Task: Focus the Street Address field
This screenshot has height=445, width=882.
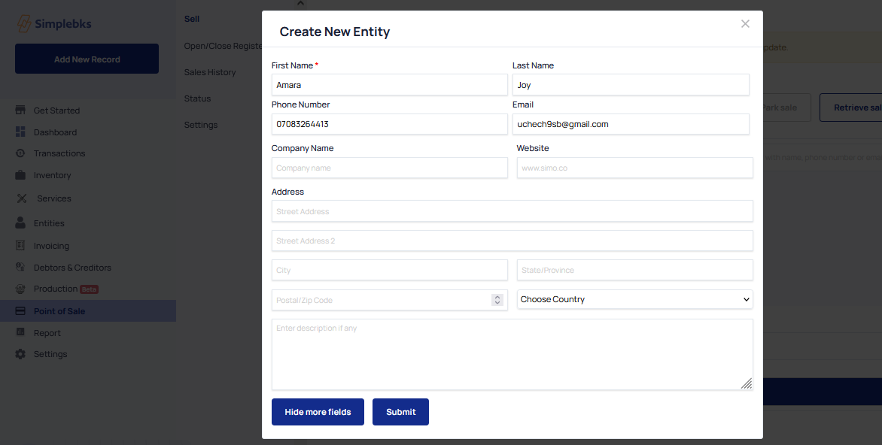Action: [x=512, y=212]
